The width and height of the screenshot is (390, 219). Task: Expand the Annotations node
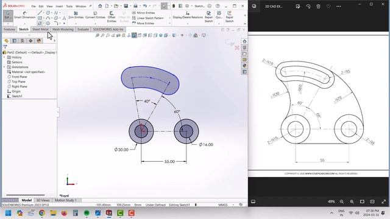(4, 67)
